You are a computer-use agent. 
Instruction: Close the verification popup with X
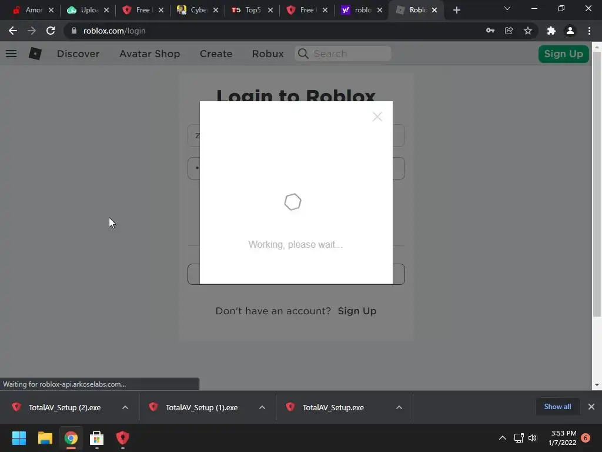click(377, 117)
